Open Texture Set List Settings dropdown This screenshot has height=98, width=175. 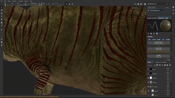(168, 8)
